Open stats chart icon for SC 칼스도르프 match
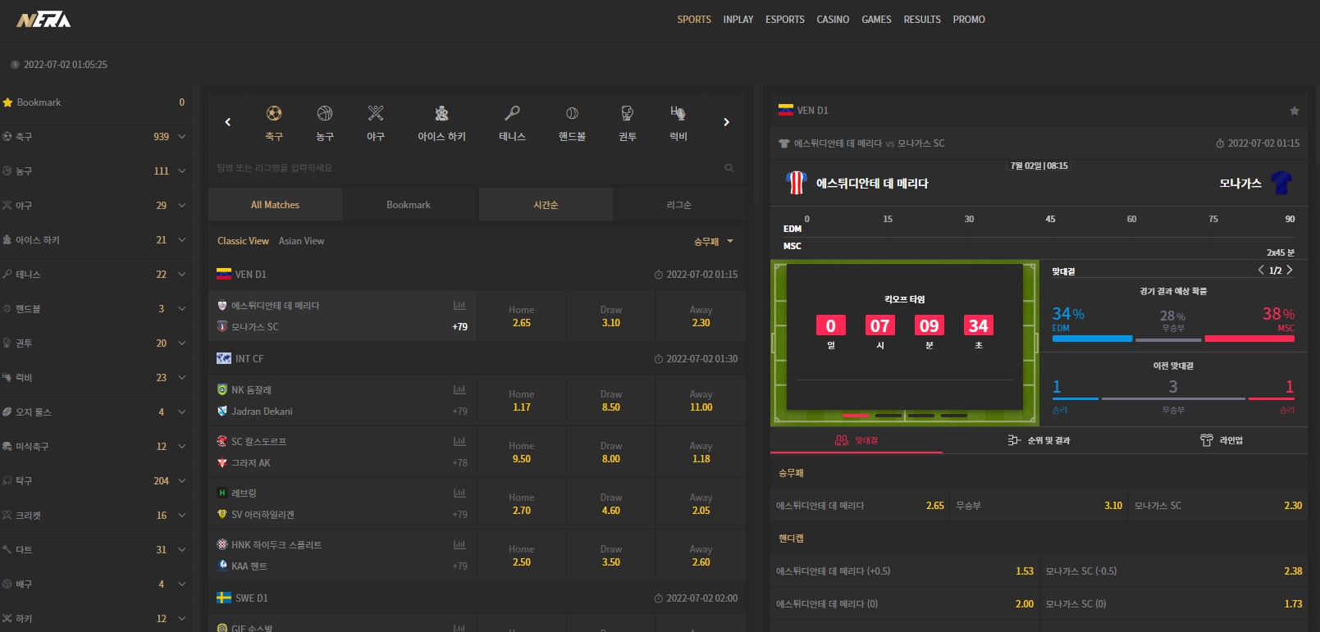Image resolution: width=1320 pixels, height=632 pixels. [459, 442]
